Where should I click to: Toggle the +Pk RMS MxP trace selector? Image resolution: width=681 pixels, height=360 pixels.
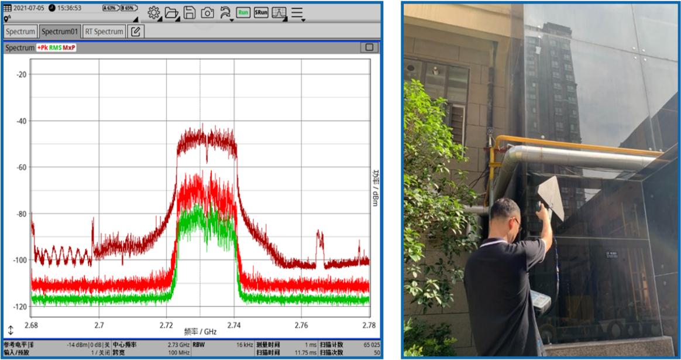coord(56,48)
